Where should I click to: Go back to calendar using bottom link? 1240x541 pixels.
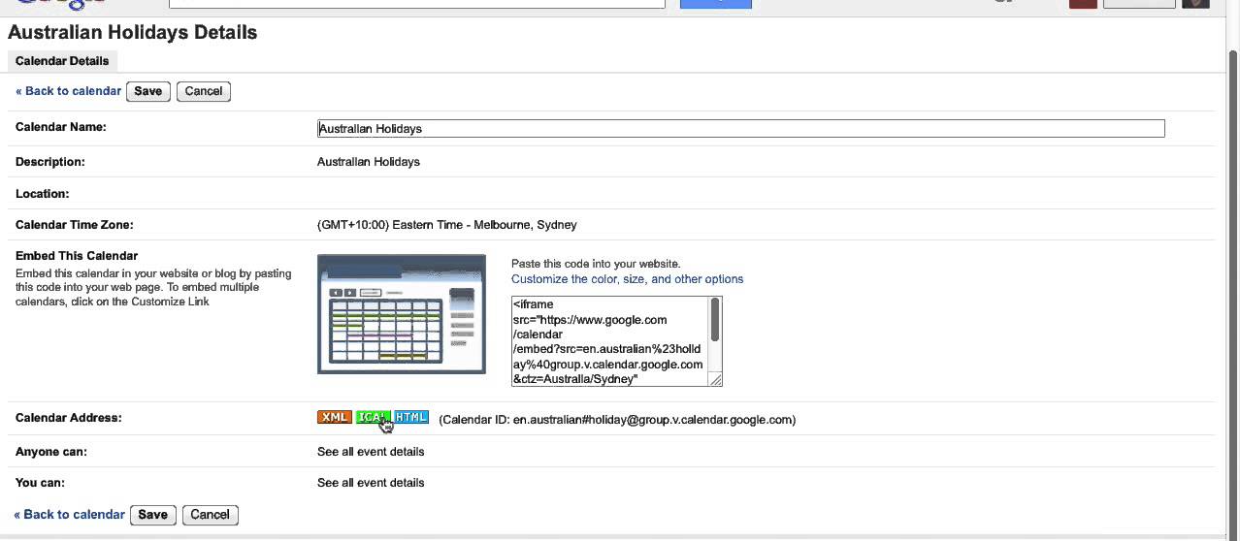click(69, 515)
